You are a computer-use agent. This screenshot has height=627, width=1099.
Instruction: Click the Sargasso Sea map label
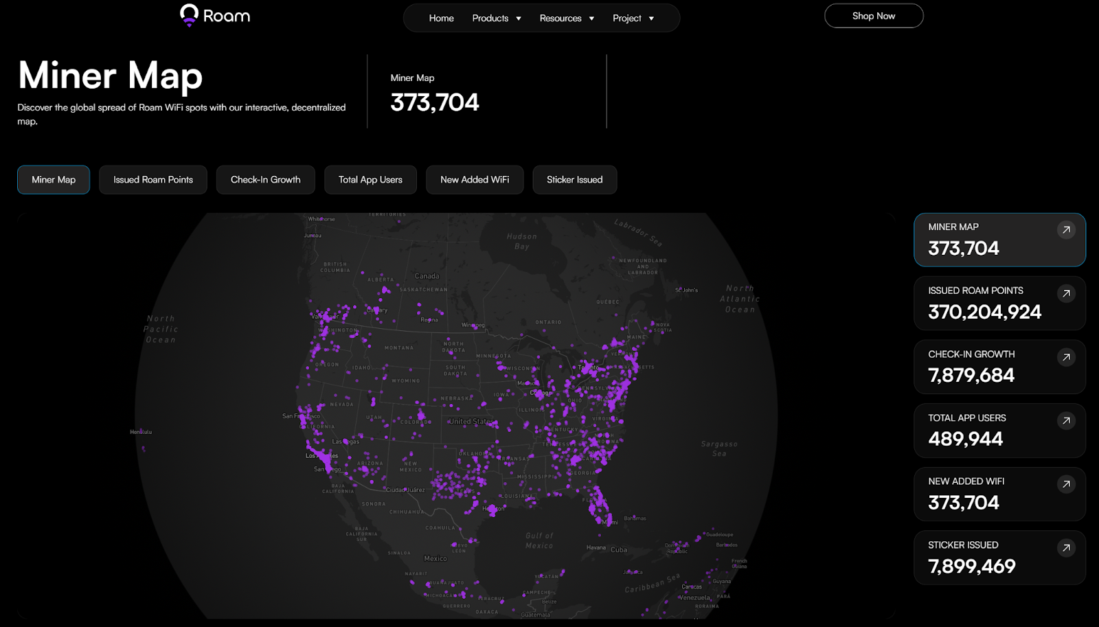719,448
